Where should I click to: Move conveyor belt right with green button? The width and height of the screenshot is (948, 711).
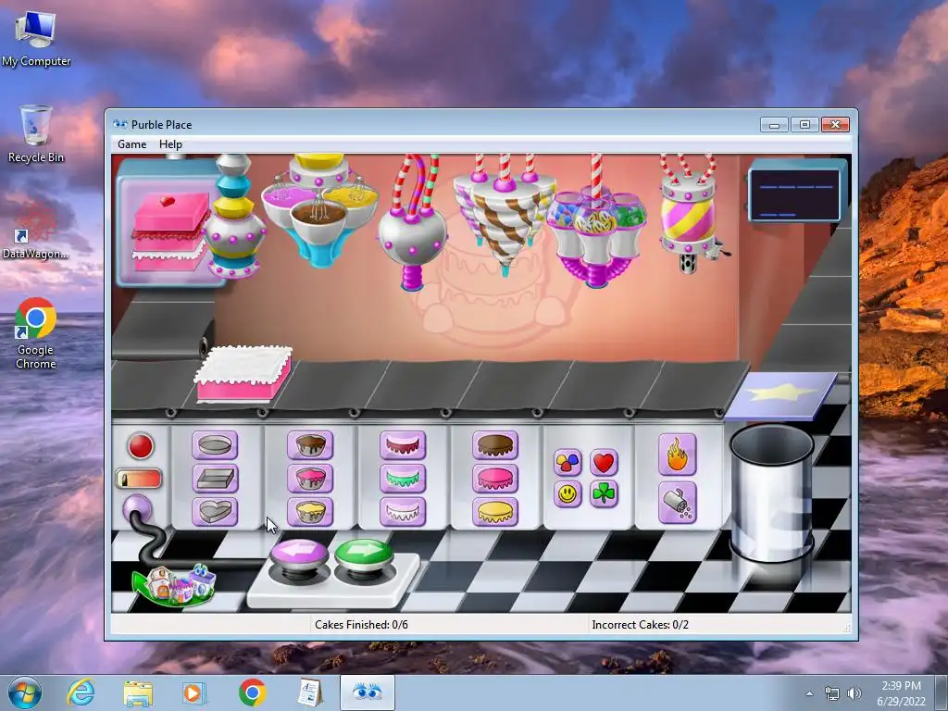[364, 553]
